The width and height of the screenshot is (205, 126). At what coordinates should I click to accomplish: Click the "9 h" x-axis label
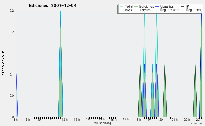28,119
